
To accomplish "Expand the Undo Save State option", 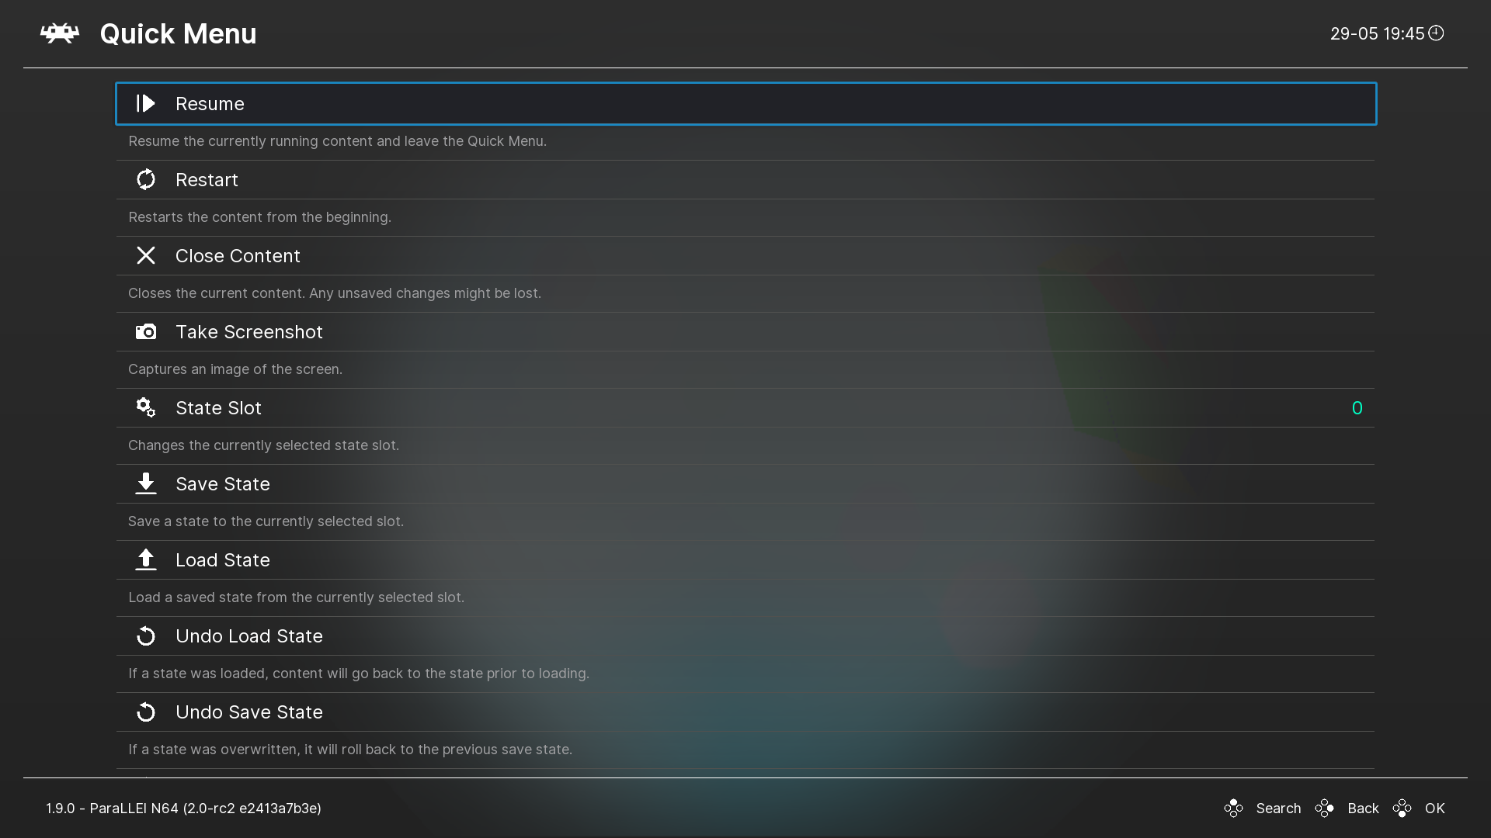I will pyautogui.click(x=248, y=711).
